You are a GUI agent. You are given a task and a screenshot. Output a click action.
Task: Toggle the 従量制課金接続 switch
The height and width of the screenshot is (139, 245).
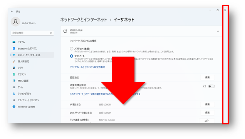[211, 86]
